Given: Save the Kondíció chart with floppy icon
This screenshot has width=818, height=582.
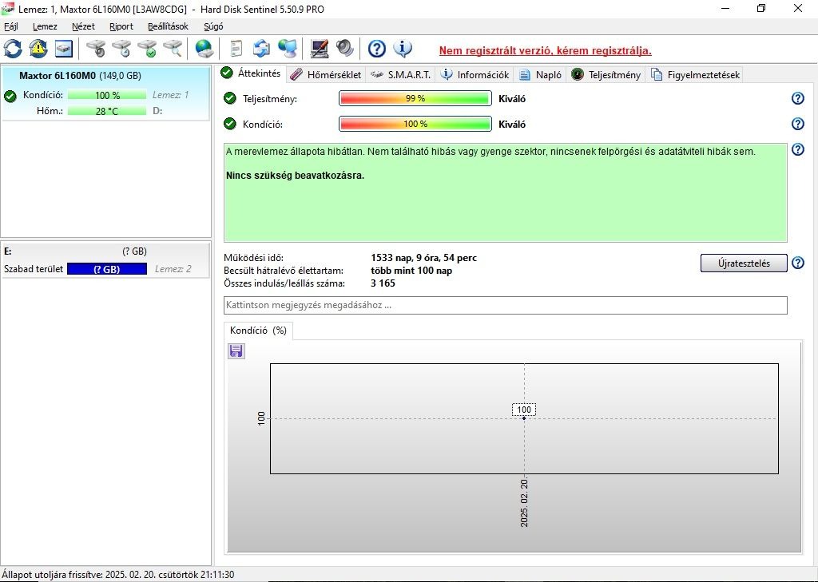Looking at the screenshot, I should point(236,351).
